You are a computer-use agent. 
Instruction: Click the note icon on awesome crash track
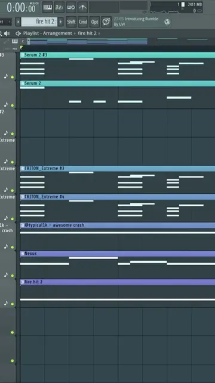(6, 247)
